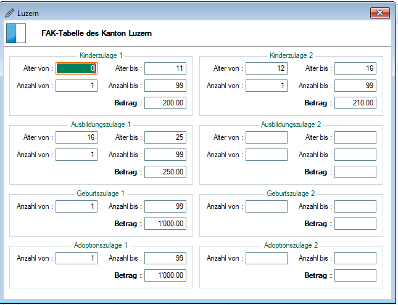Click the 'FAK-Tabelle des Kanton Luzern' heading

97,33
